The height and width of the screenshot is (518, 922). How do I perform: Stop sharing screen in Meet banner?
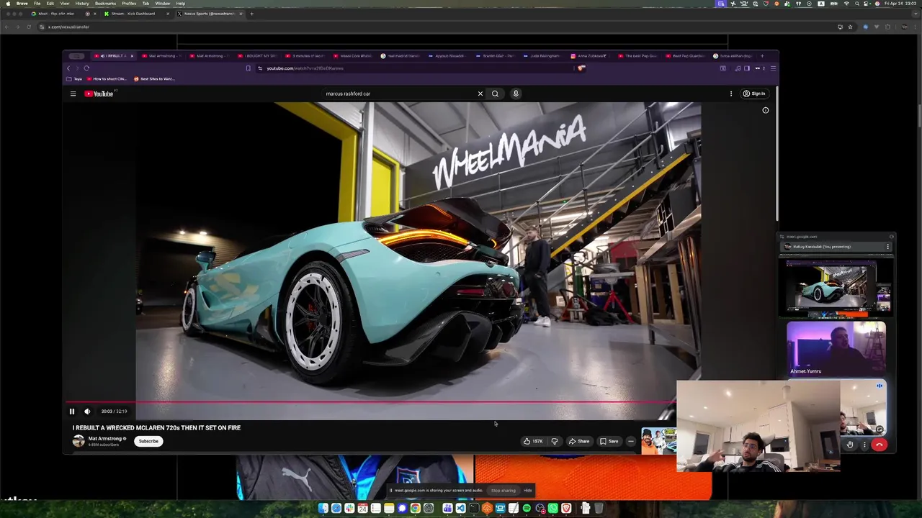tap(503, 491)
